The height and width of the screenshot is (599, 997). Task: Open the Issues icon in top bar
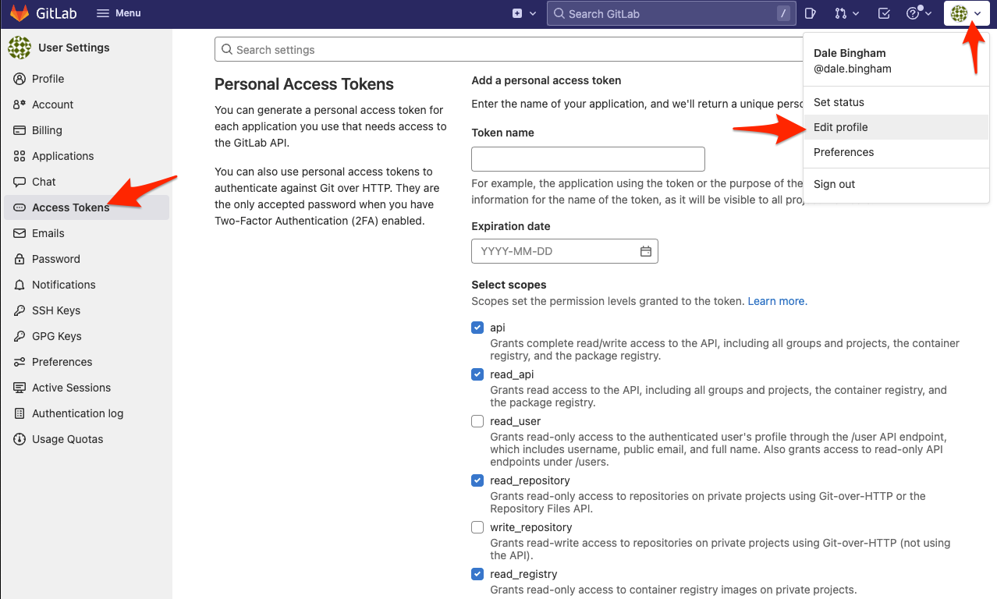tap(811, 13)
